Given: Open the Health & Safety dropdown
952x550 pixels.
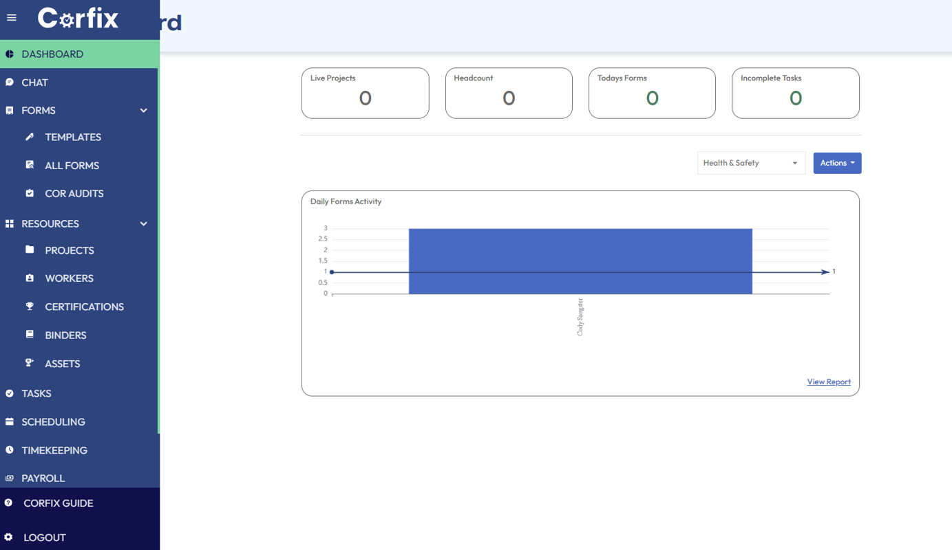Looking at the screenshot, I should pyautogui.click(x=750, y=163).
